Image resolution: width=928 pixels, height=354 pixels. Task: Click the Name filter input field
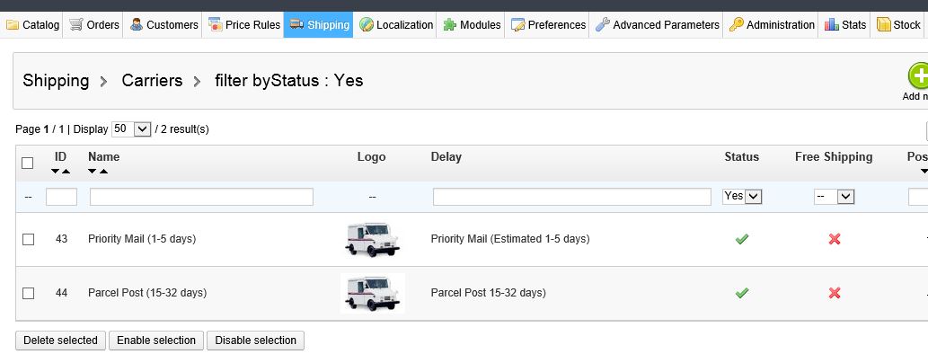(x=201, y=197)
